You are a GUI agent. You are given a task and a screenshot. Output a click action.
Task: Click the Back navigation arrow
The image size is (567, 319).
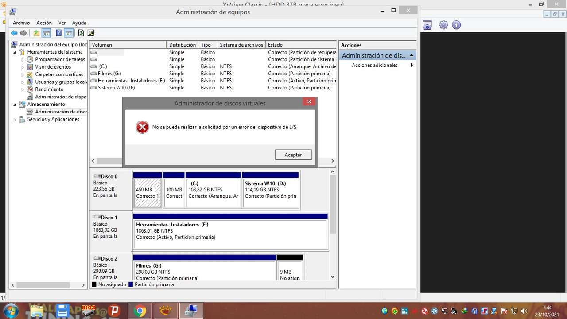(x=14, y=32)
